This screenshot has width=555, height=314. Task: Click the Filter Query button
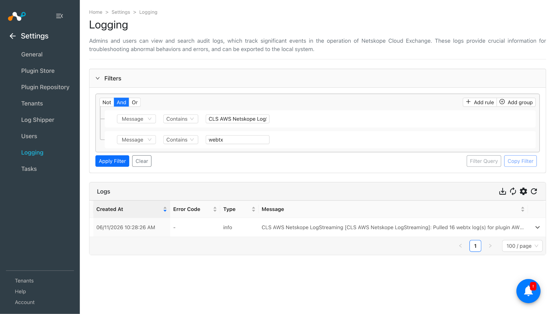click(484, 161)
